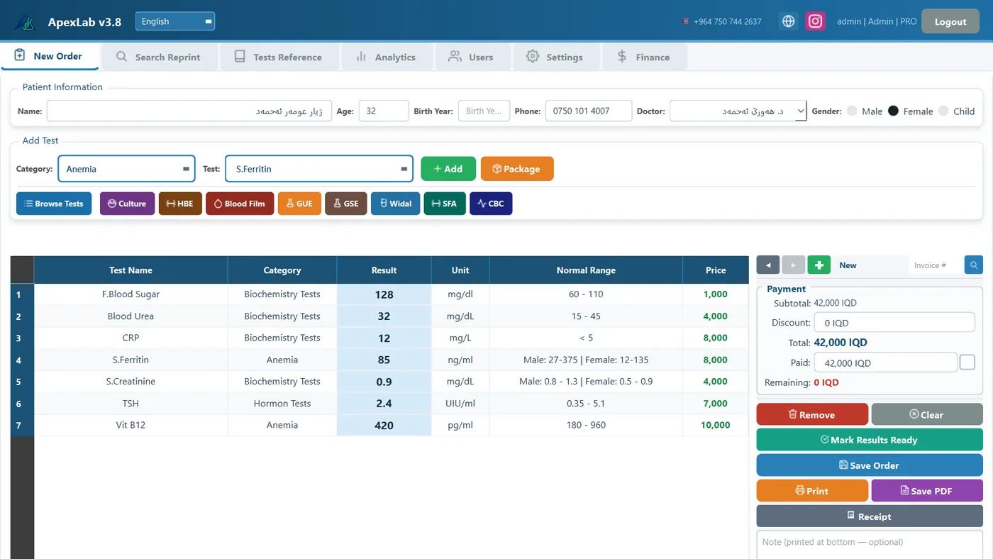Add the Blood Film shortcut
Viewport: 993px width, 559px height.
pos(240,204)
